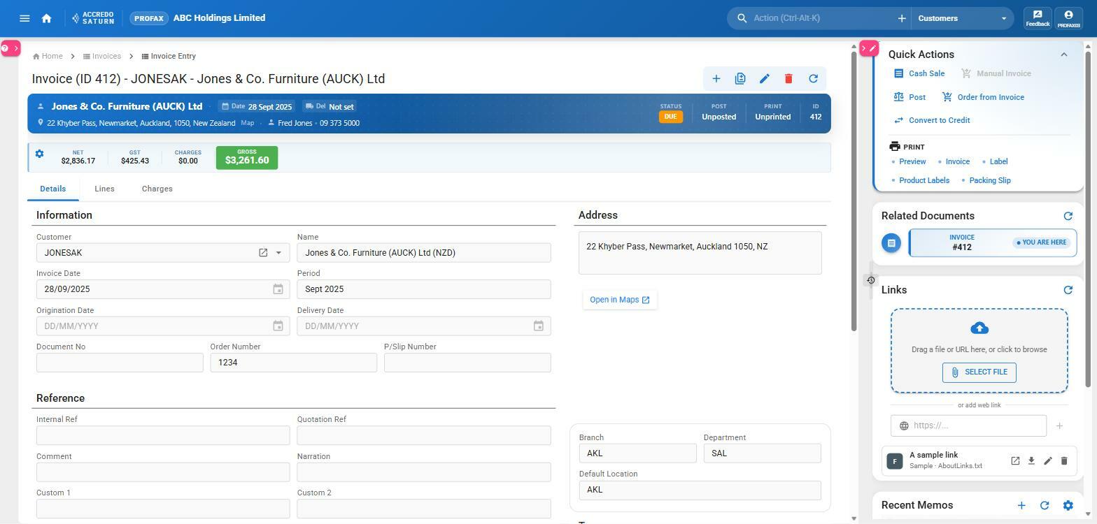Print Invoice link in Quick Actions
The image size is (1097, 524).
pyautogui.click(x=957, y=162)
